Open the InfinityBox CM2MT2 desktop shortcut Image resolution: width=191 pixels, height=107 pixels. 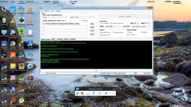(4, 68)
